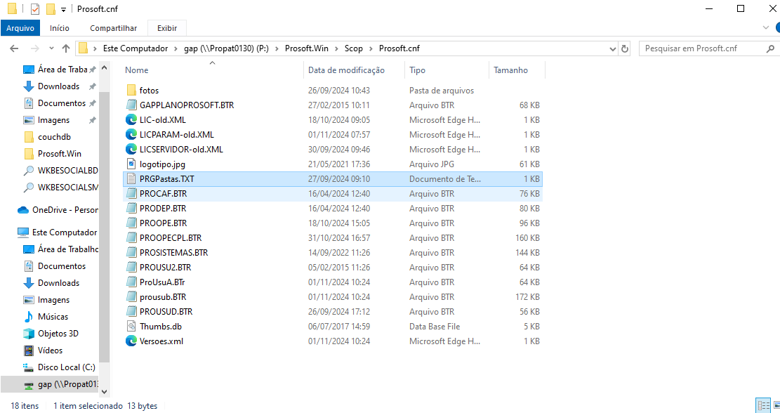Click the Edge icon for LIC-old.XML
The height and width of the screenshot is (413, 780).
pos(131,120)
